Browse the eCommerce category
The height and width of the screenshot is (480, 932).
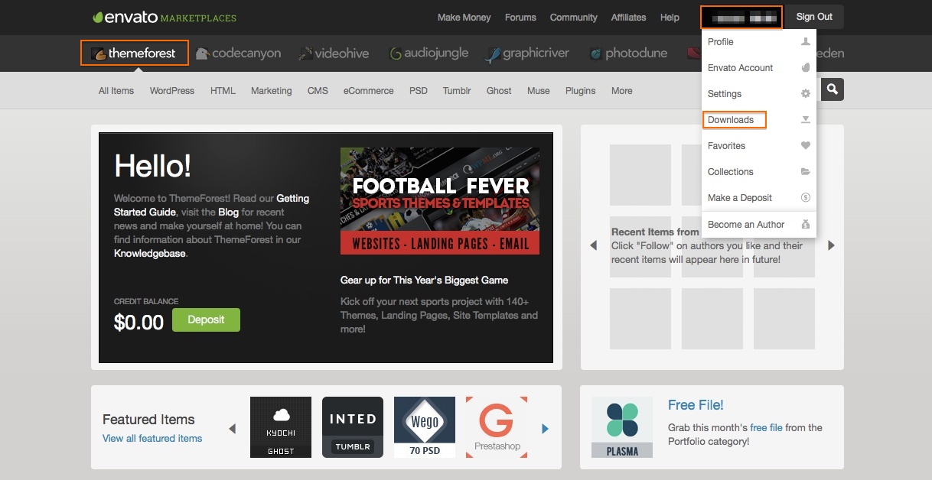point(368,91)
